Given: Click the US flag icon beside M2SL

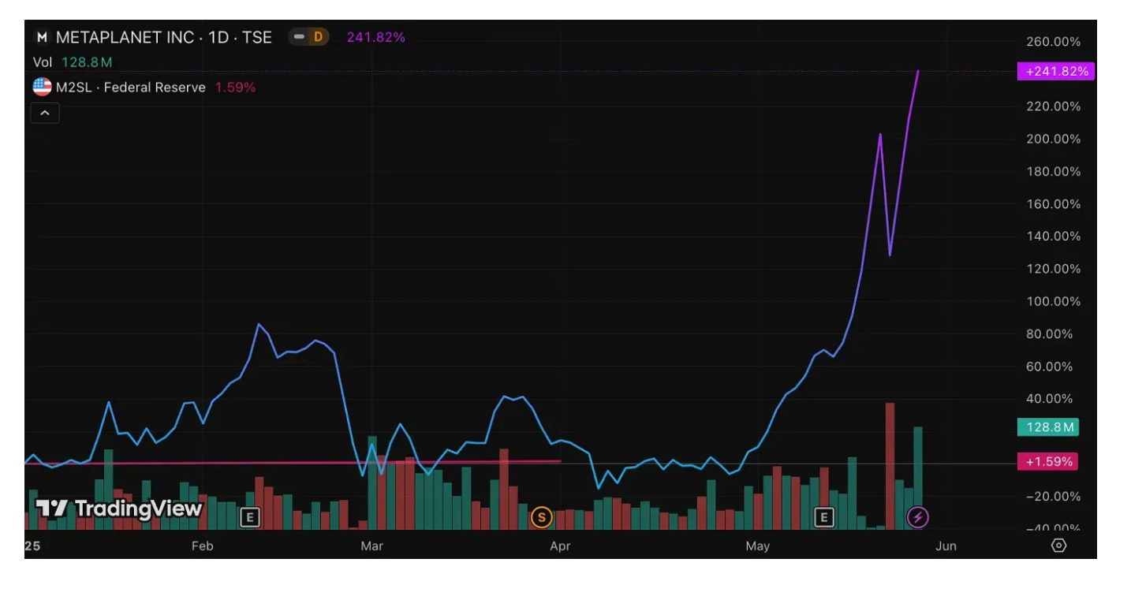Looking at the screenshot, I should tap(42, 88).
